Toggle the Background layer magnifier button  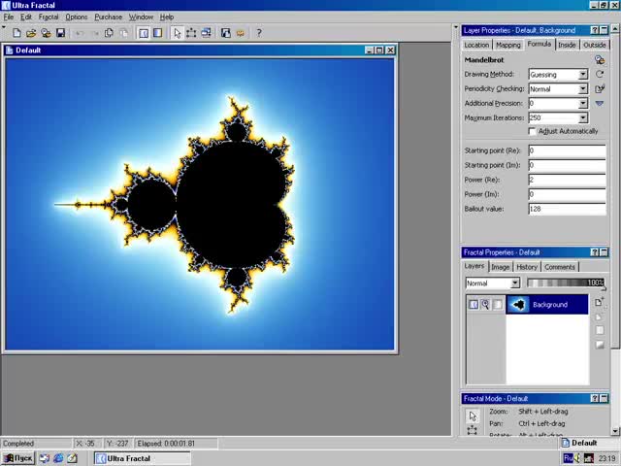[x=485, y=305]
